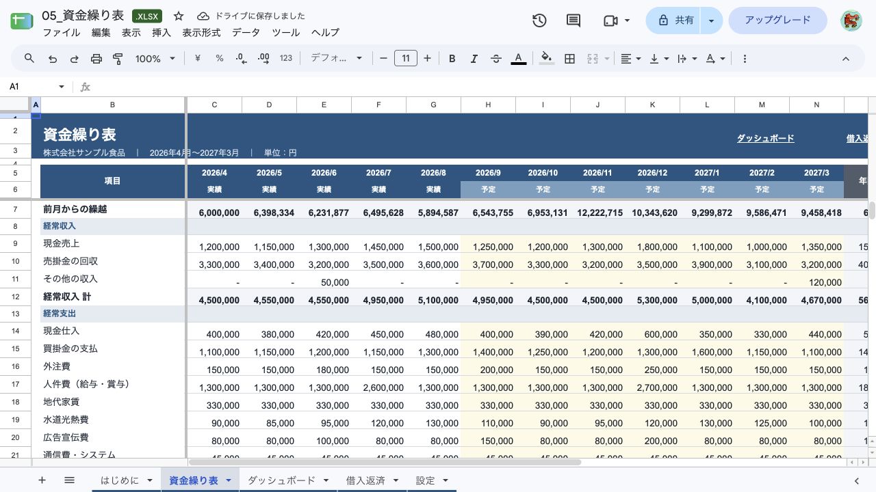Toggle italic formatting
876x492 pixels.
pos(474,59)
